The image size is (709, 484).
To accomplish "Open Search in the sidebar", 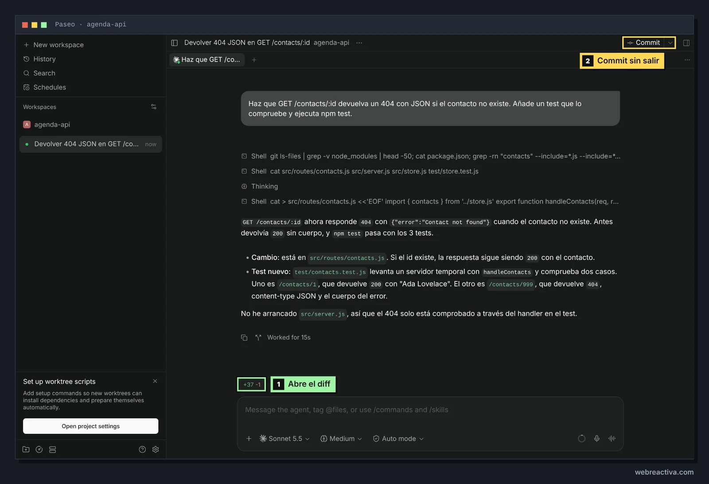I will click(x=39, y=73).
